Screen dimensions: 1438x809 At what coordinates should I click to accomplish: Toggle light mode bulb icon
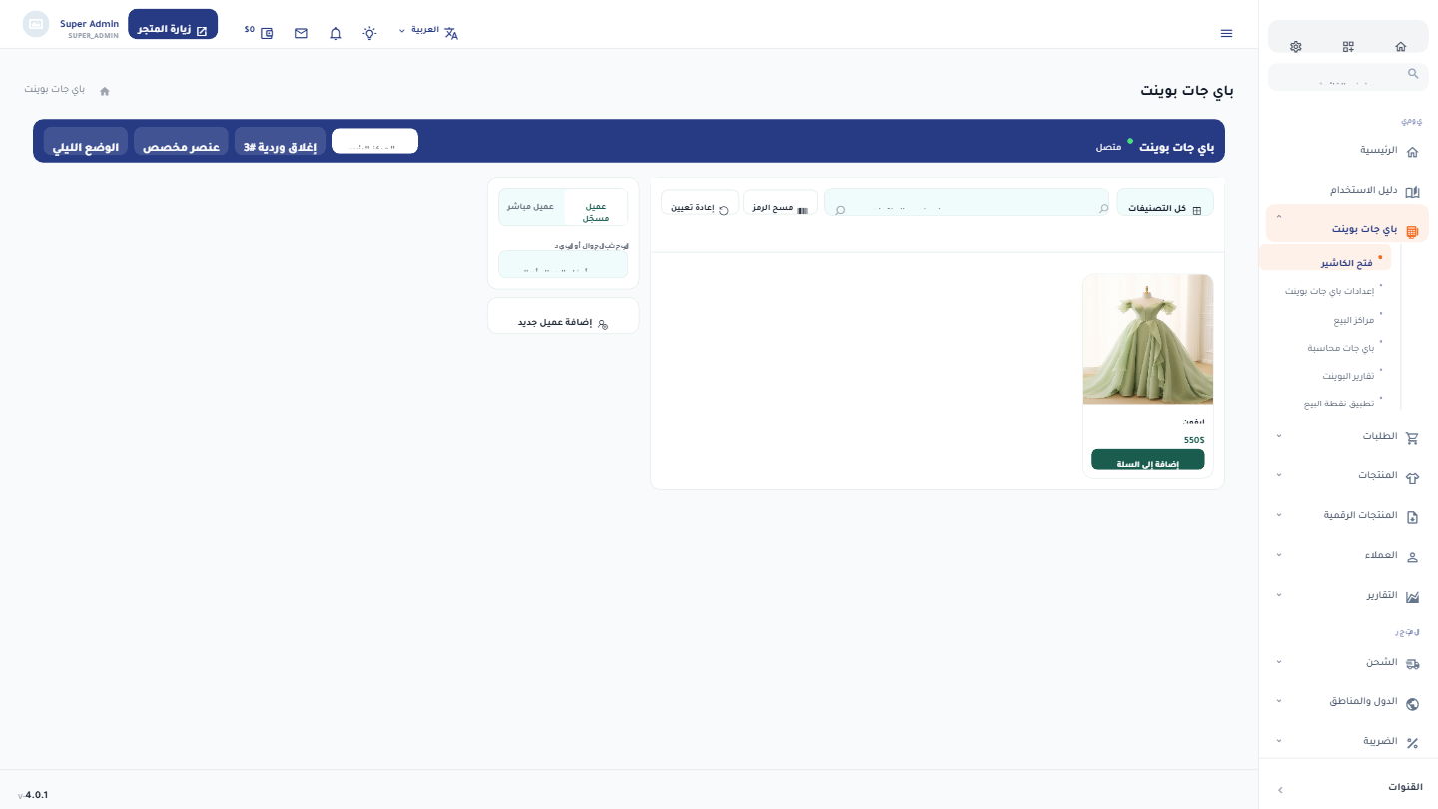tap(369, 33)
